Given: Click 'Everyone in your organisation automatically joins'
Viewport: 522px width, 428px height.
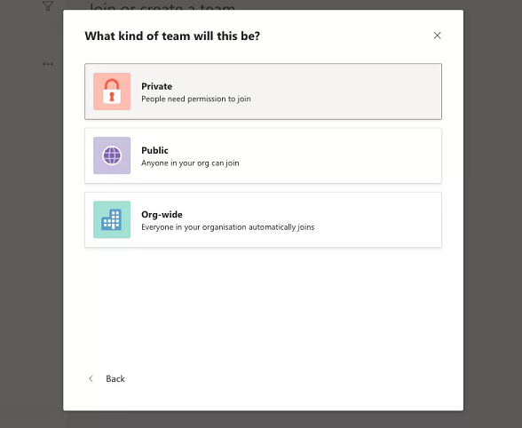Looking at the screenshot, I should (227, 227).
